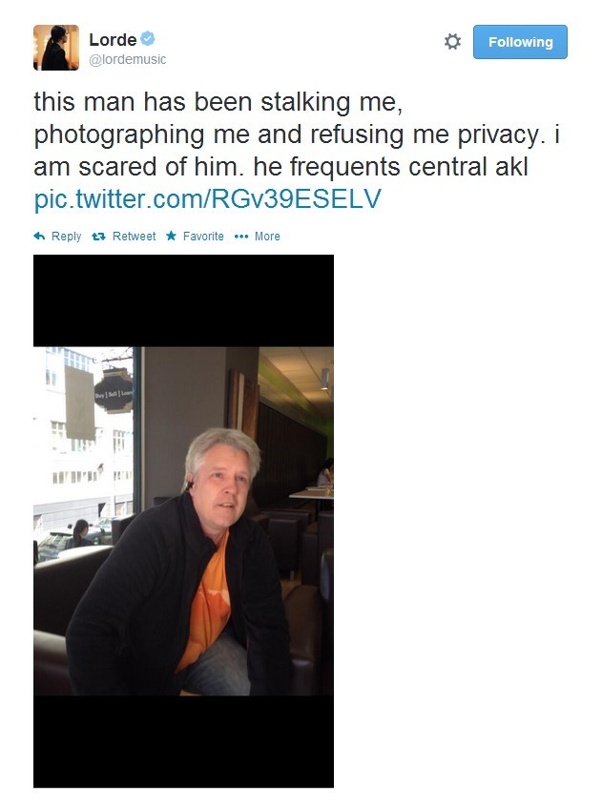Open the attached photo of the man

(183, 521)
